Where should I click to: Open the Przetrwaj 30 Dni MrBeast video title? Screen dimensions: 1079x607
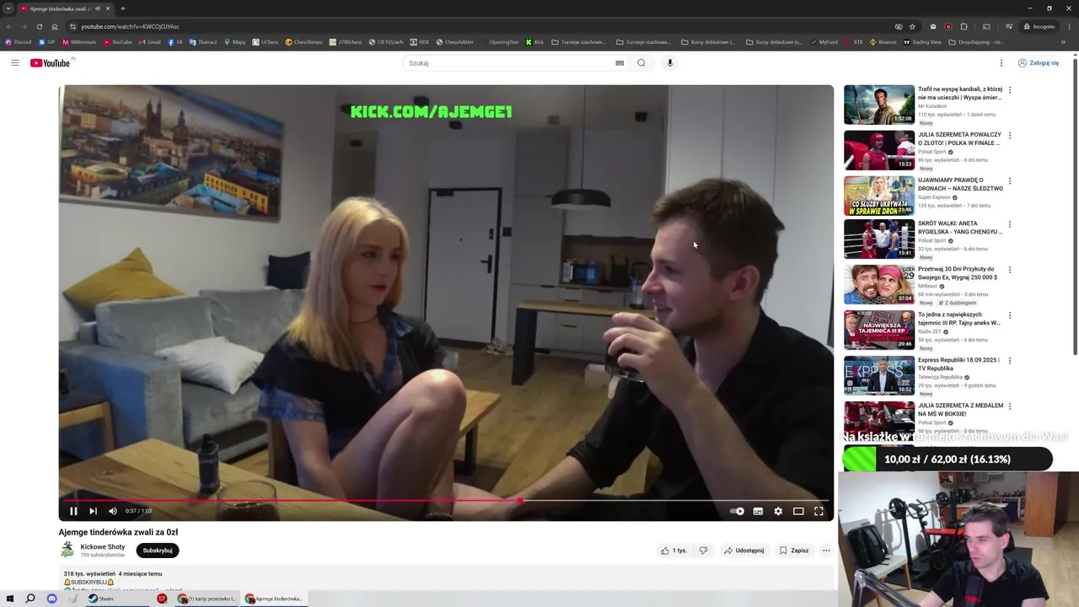pyautogui.click(x=958, y=273)
